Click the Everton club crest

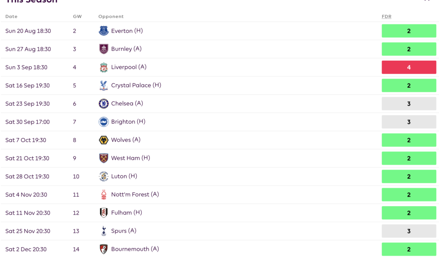[x=103, y=31]
